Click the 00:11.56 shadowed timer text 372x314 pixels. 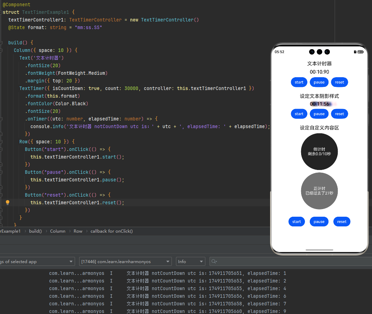(319, 104)
